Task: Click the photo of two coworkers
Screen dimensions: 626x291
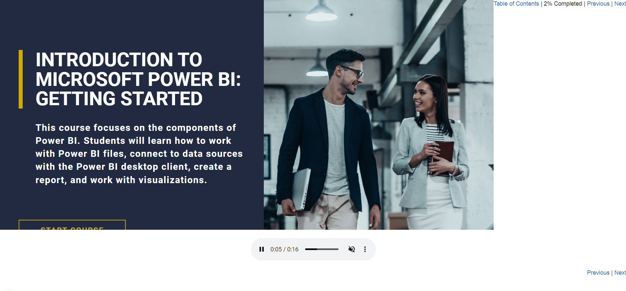Action: [x=379, y=115]
